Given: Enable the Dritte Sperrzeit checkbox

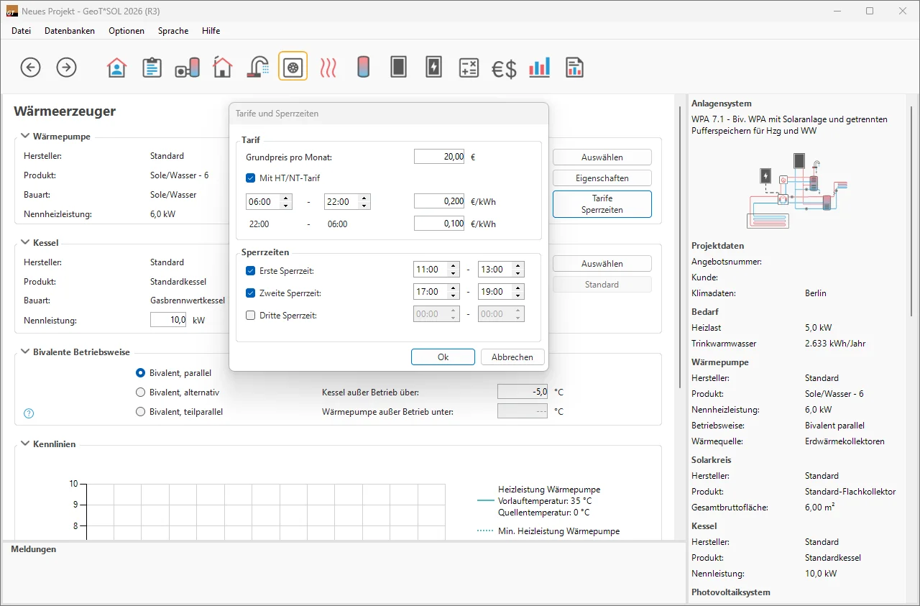Looking at the screenshot, I should click(x=251, y=315).
